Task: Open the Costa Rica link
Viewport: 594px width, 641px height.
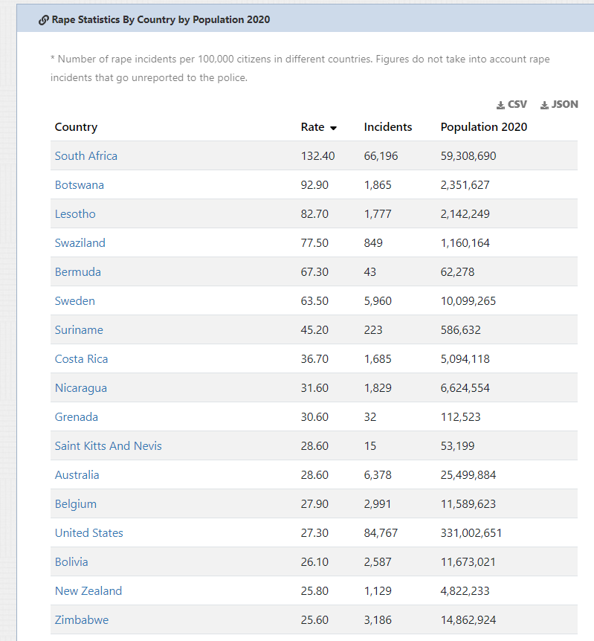Action: (x=81, y=359)
